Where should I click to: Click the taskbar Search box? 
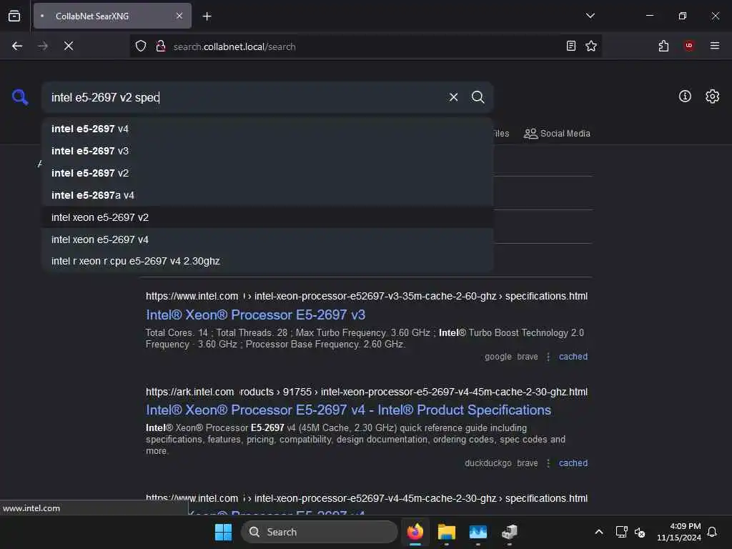click(x=320, y=532)
